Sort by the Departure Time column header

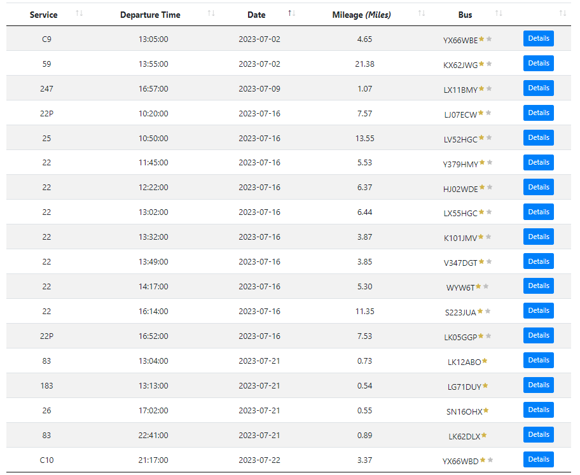[x=150, y=15]
